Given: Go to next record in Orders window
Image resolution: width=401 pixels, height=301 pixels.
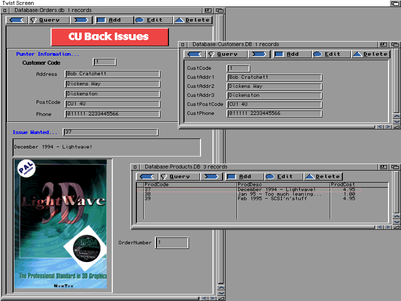Looking at the screenshot, I should 81,20.
